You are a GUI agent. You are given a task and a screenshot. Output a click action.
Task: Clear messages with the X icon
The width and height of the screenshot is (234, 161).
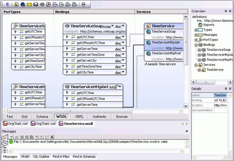52,137
